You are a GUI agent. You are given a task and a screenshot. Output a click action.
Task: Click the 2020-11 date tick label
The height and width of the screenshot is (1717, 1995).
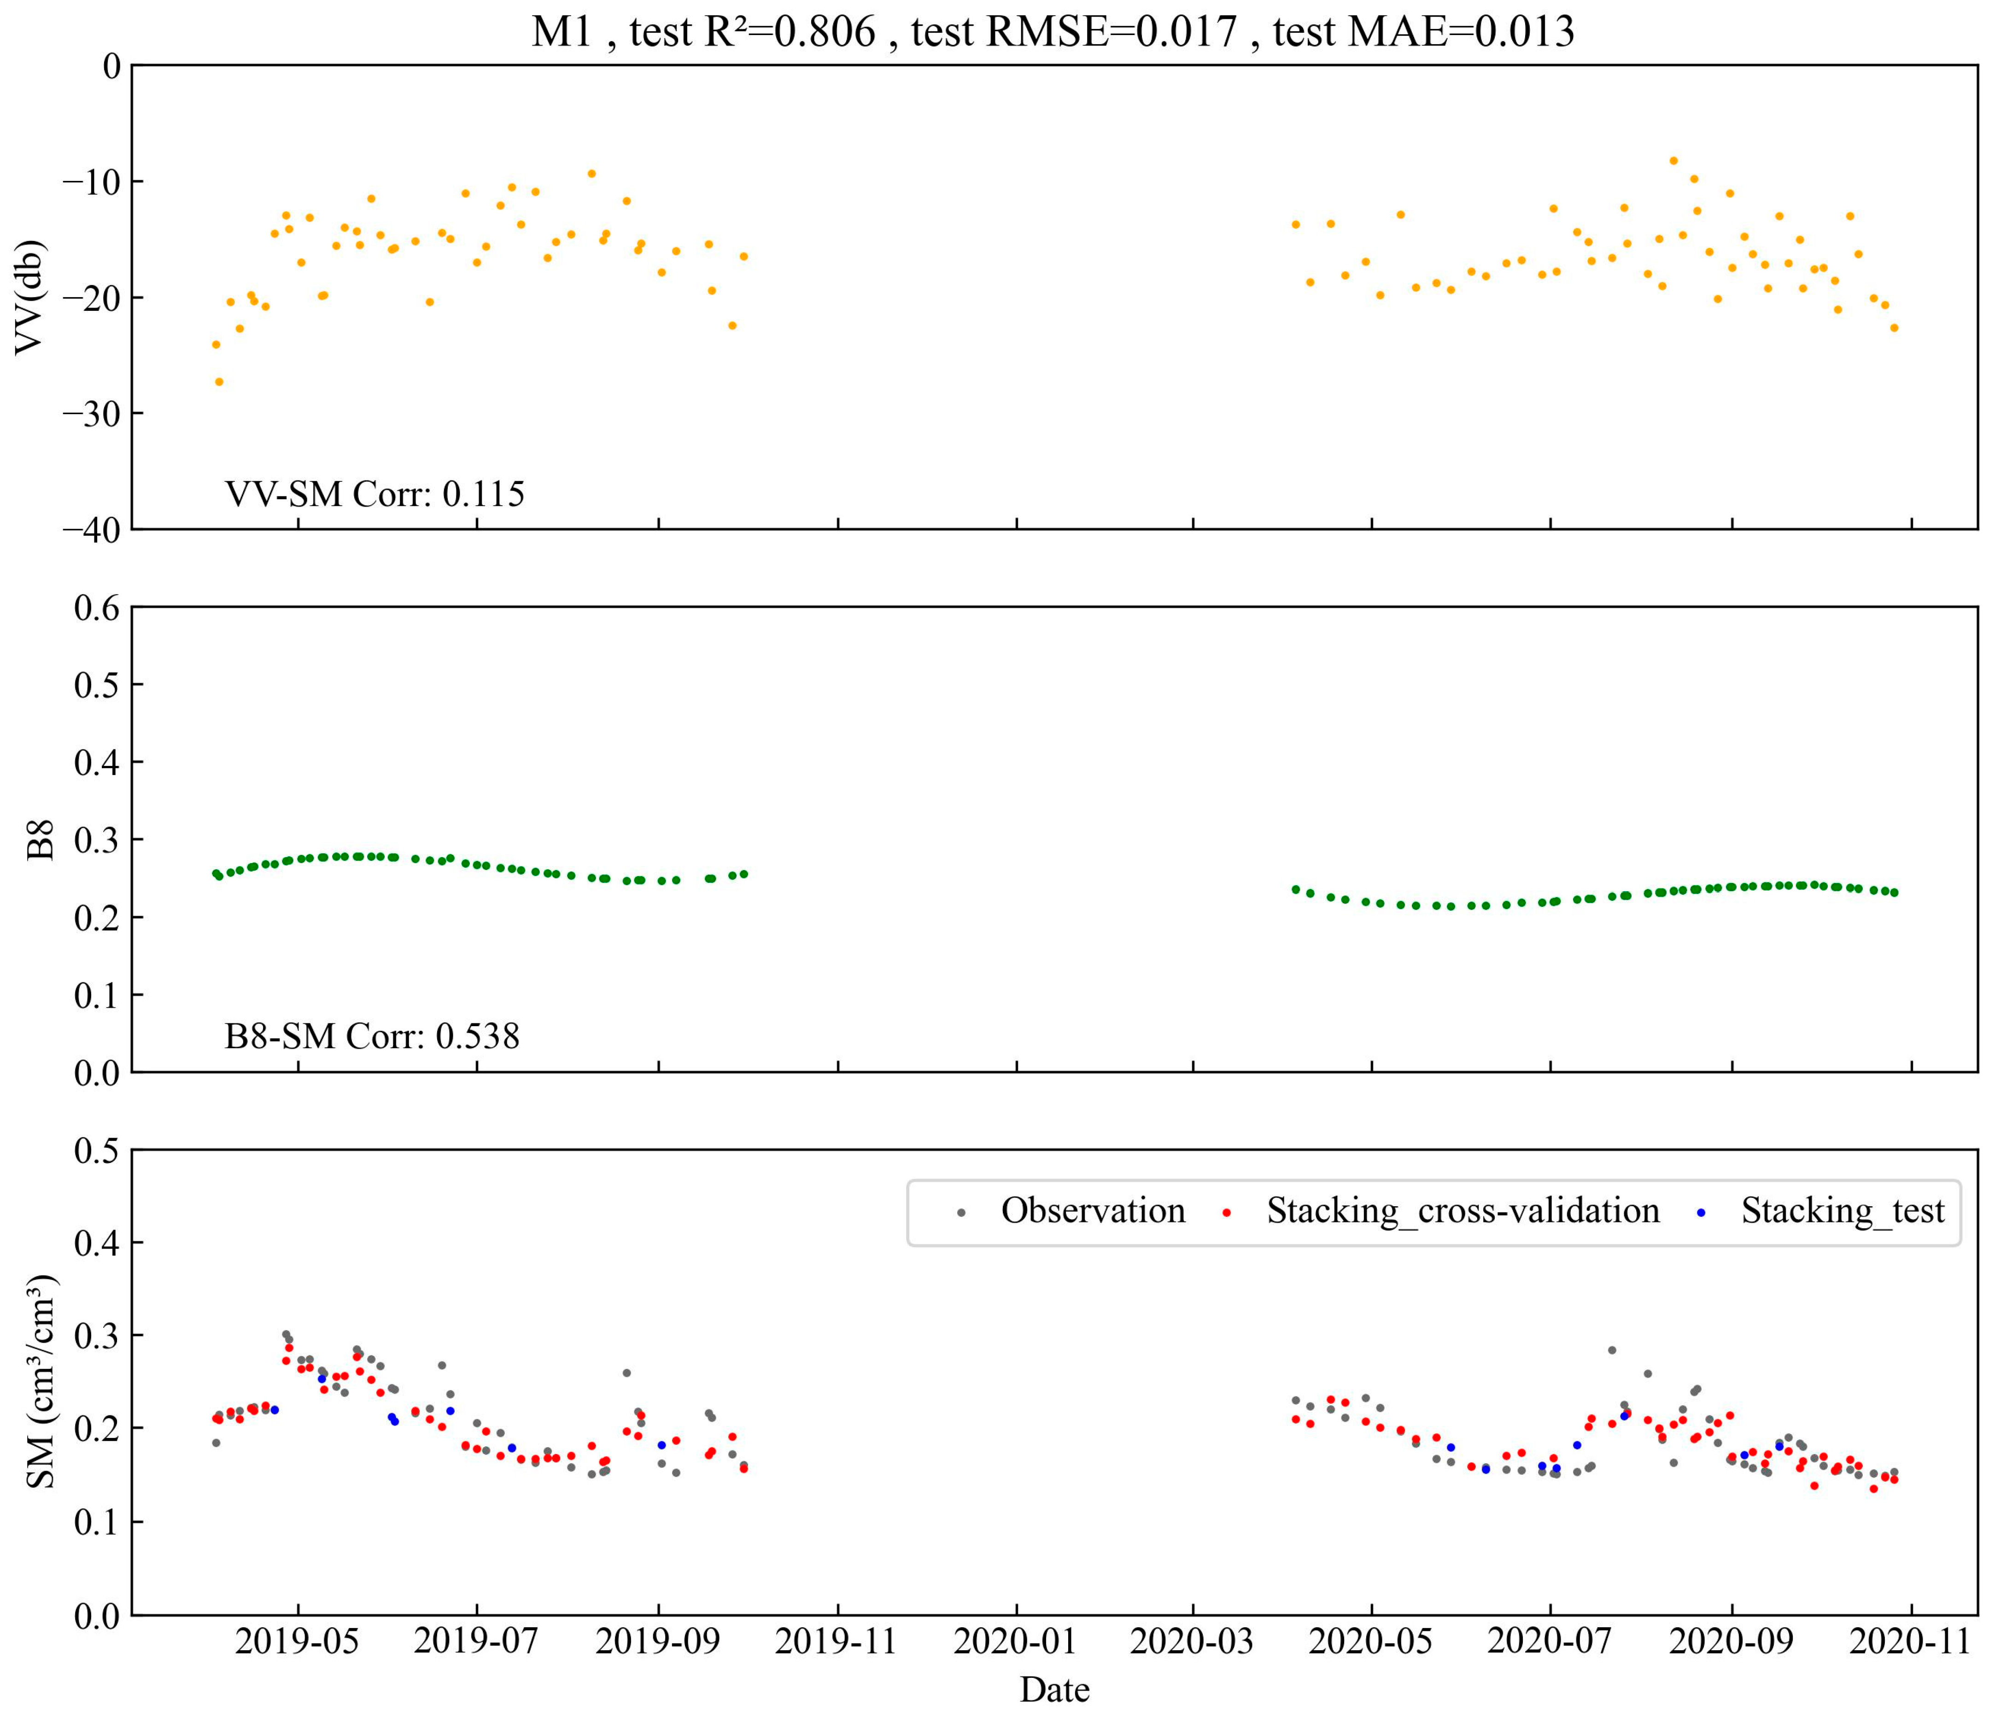[x=1910, y=1641]
